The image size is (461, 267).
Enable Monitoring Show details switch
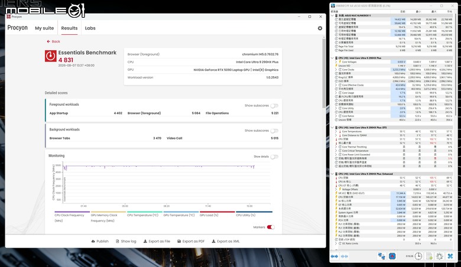pos(274,157)
